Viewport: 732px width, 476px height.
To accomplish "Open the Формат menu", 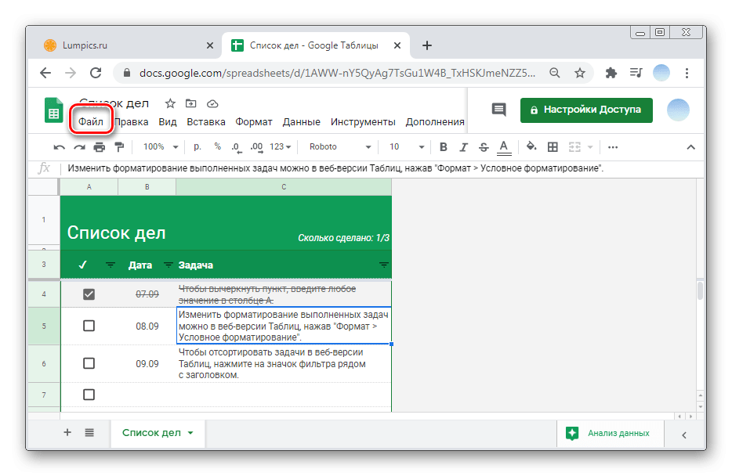I will point(253,121).
